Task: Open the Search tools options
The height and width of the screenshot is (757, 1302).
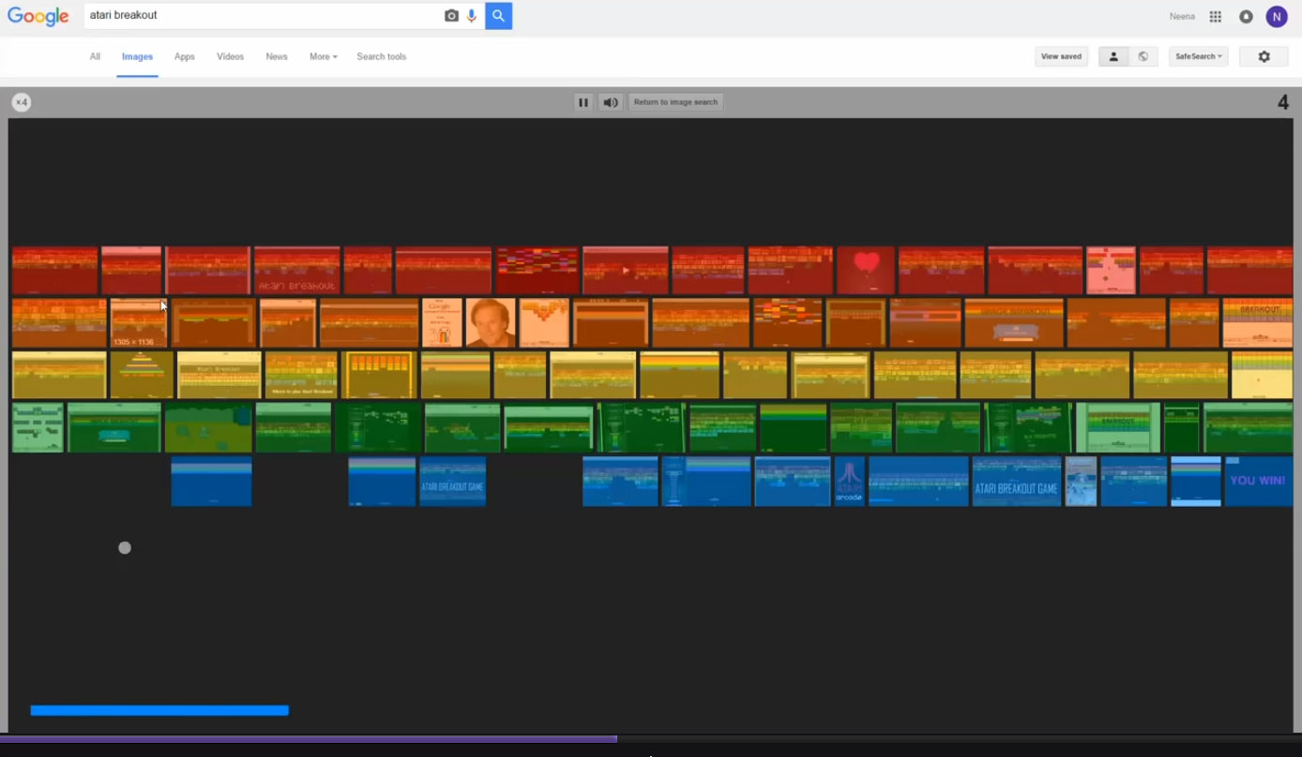Action: tap(381, 57)
